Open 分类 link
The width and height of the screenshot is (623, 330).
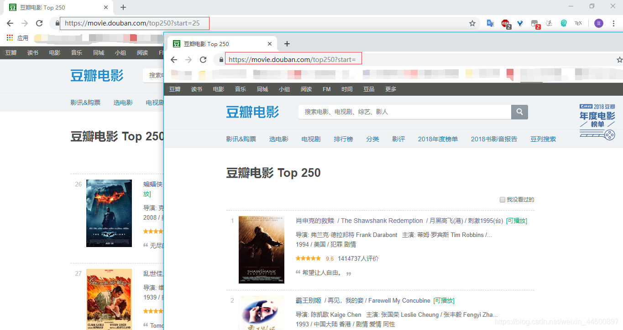click(372, 139)
